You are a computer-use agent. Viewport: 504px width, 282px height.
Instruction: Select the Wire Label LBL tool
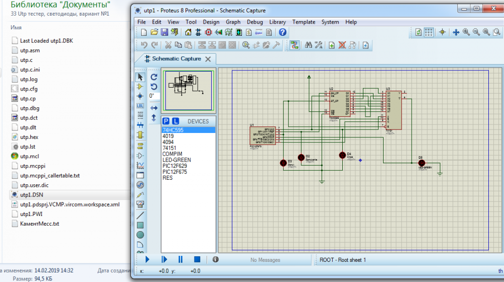(x=140, y=106)
